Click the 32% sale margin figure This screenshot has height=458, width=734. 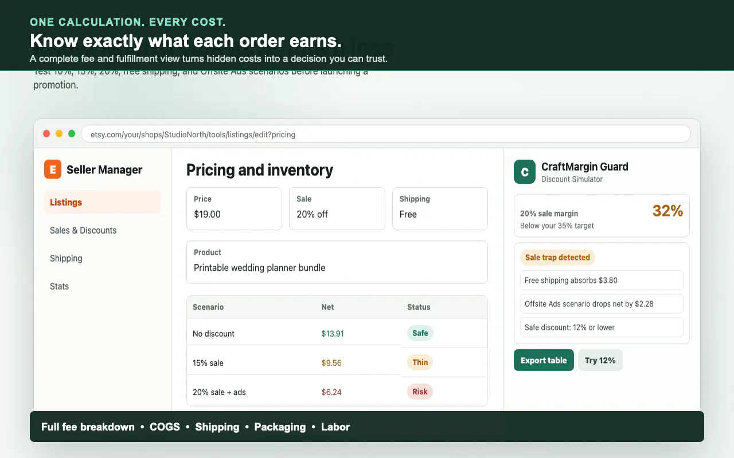pyautogui.click(x=667, y=211)
